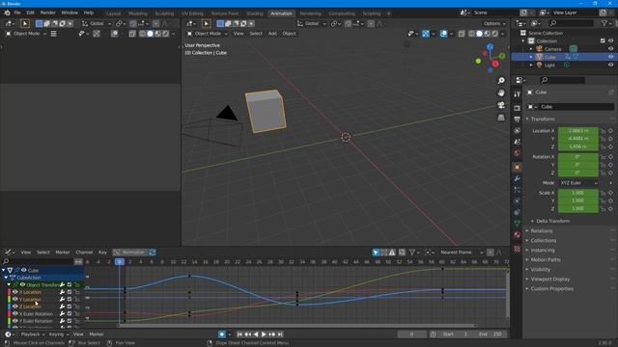The image size is (618, 347).
Task: Click the zoom magnifier in the 3D viewport
Action: [x=501, y=81]
